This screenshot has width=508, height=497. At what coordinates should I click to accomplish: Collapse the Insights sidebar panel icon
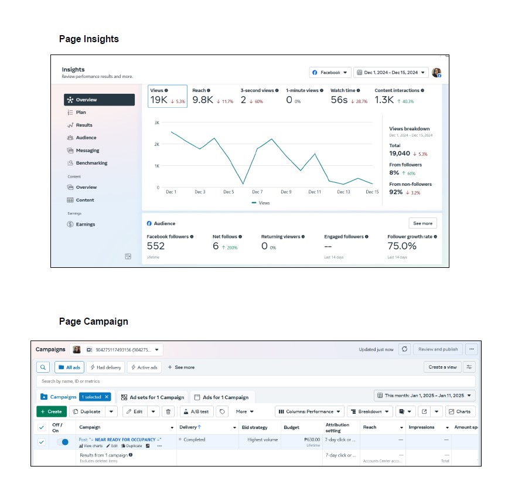click(x=128, y=257)
